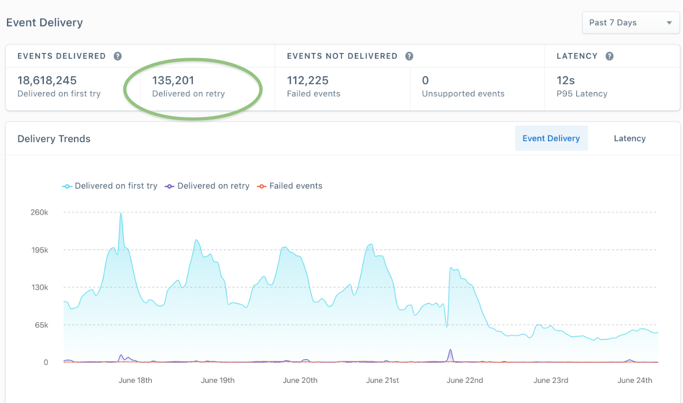Toggle Failed events series label
Screen dimensions: 683x403
coord(296,186)
